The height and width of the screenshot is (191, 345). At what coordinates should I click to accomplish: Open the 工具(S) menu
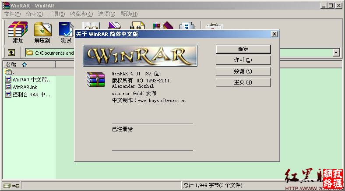(56, 14)
